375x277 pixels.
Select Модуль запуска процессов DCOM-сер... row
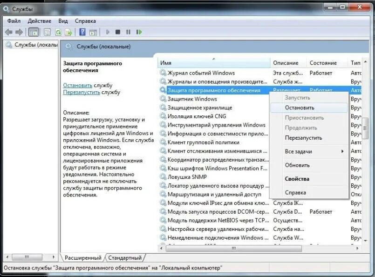[260, 212]
